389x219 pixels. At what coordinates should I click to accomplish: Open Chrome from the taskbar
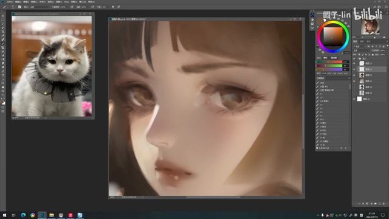click(33, 215)
